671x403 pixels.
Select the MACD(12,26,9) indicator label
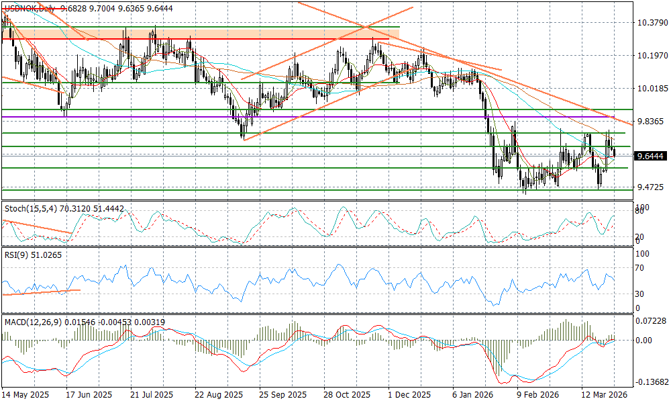[32, 323]
